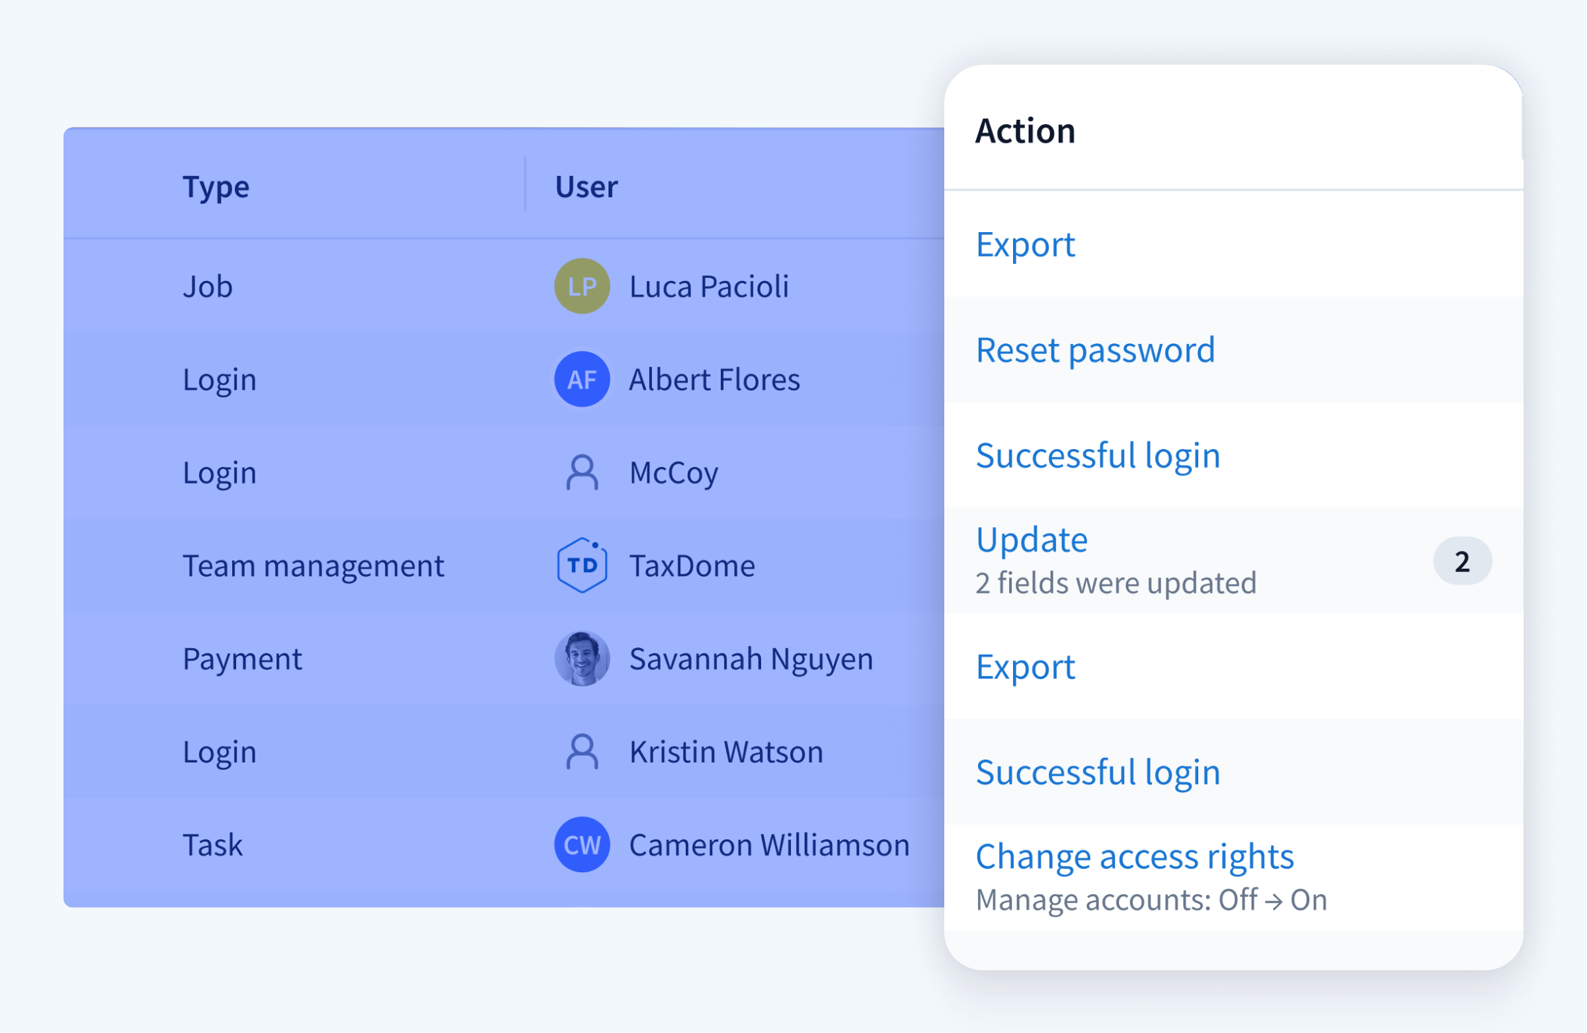Image resolution: width=1587 pixels, height=1033 pixels.
Task: Click the User column header
Action: point(586,186)
